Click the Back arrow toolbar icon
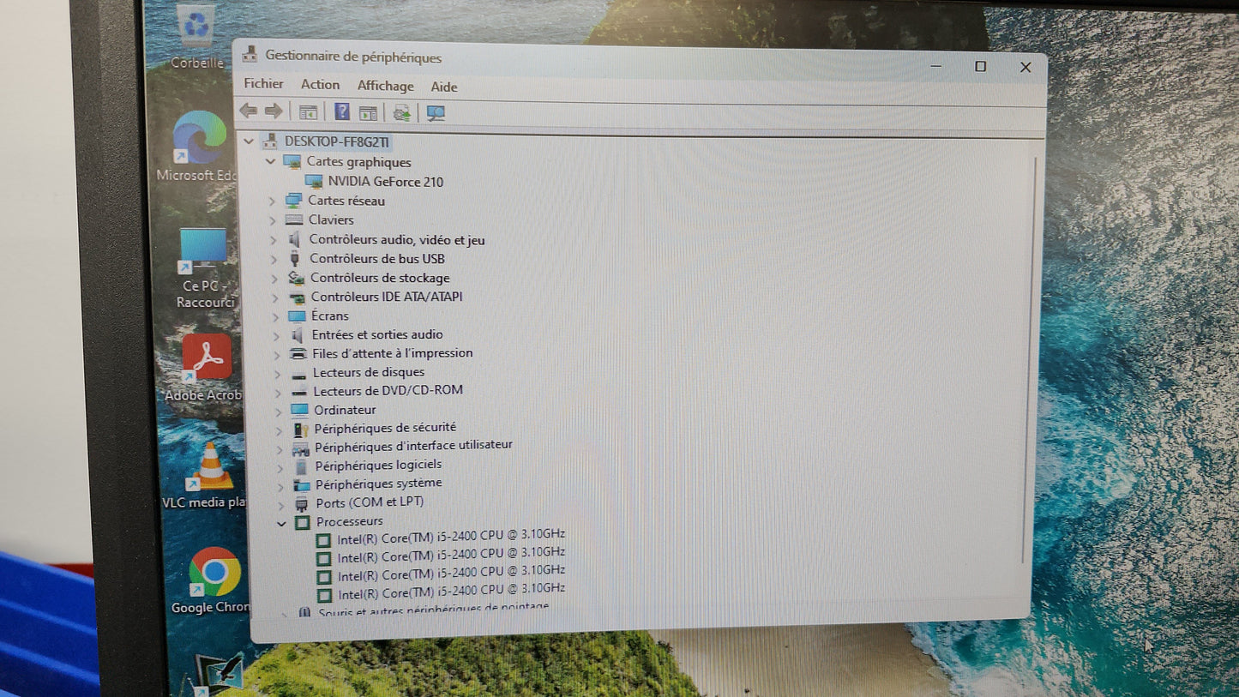The width and height of the screenshot is (1239, 697). 248,111
